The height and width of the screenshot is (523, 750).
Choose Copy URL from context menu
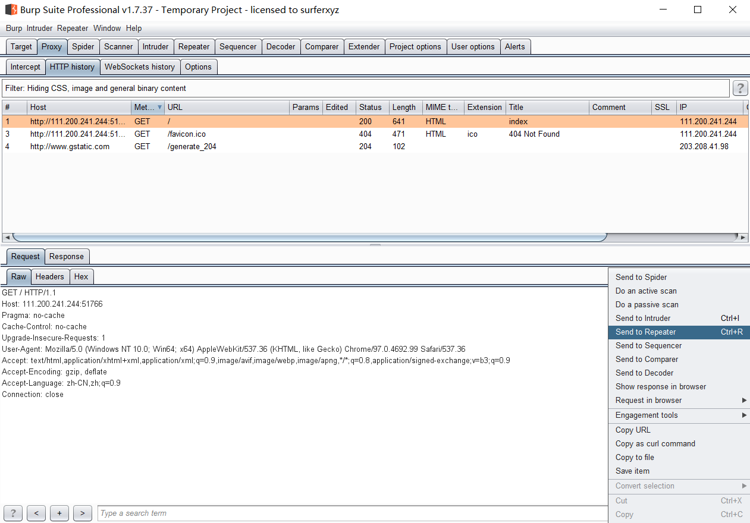pyautogui.click(x=679, y=430)
